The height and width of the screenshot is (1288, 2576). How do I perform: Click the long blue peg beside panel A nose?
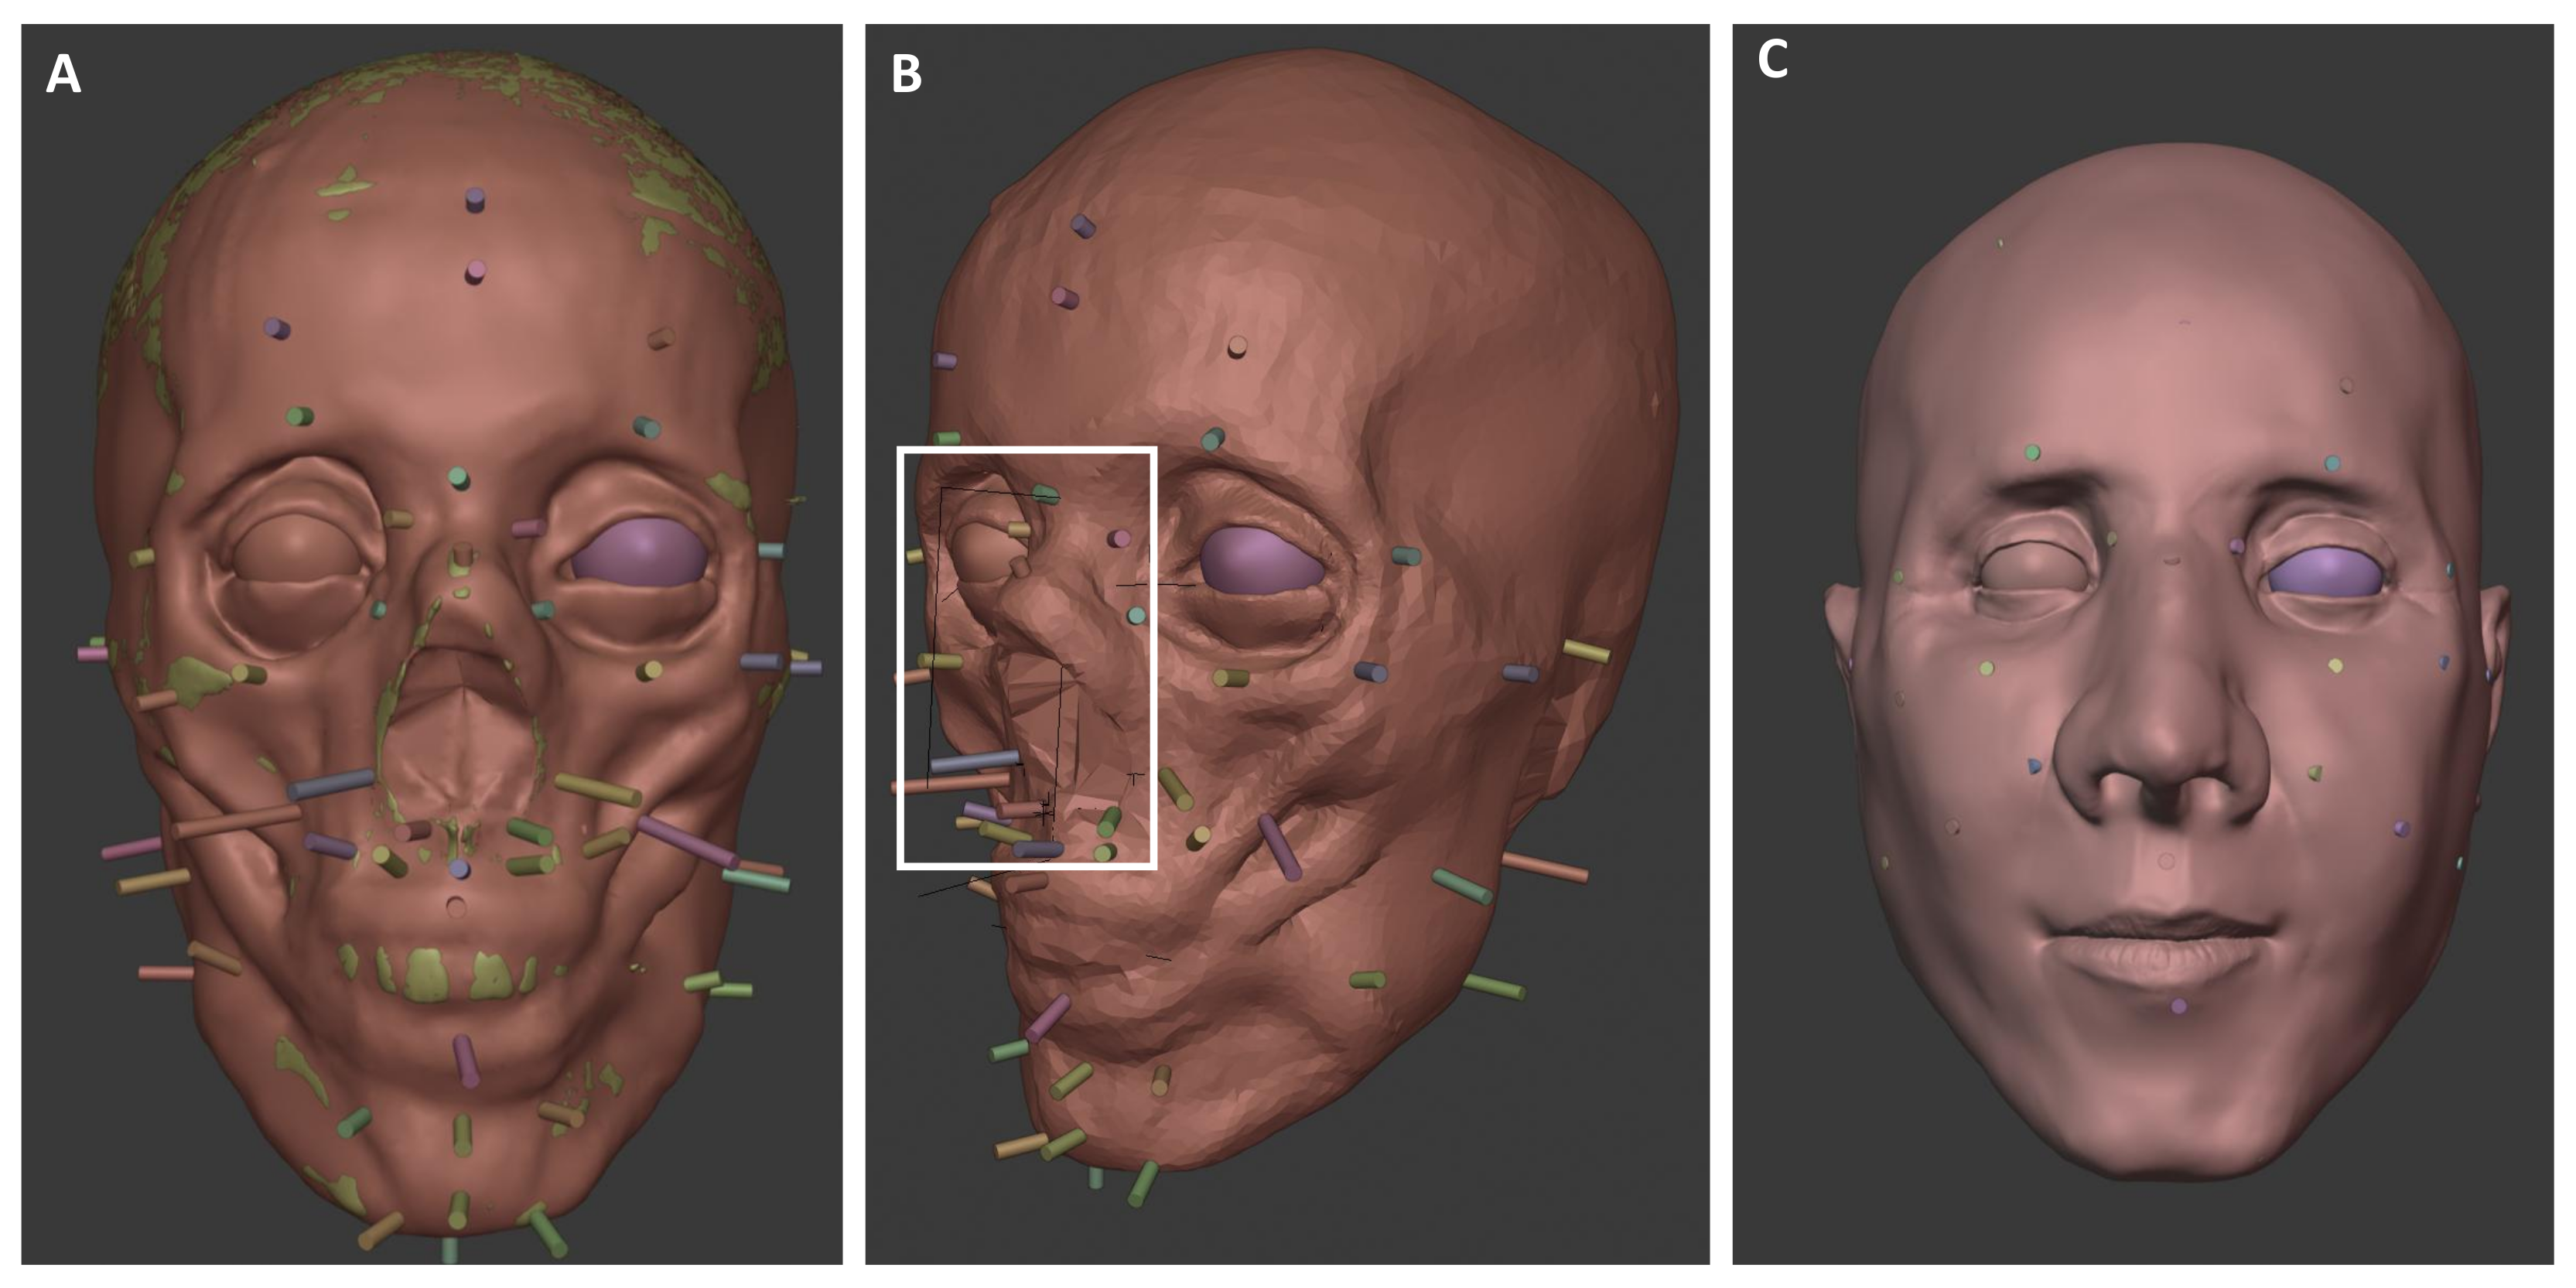click(331, 784)
